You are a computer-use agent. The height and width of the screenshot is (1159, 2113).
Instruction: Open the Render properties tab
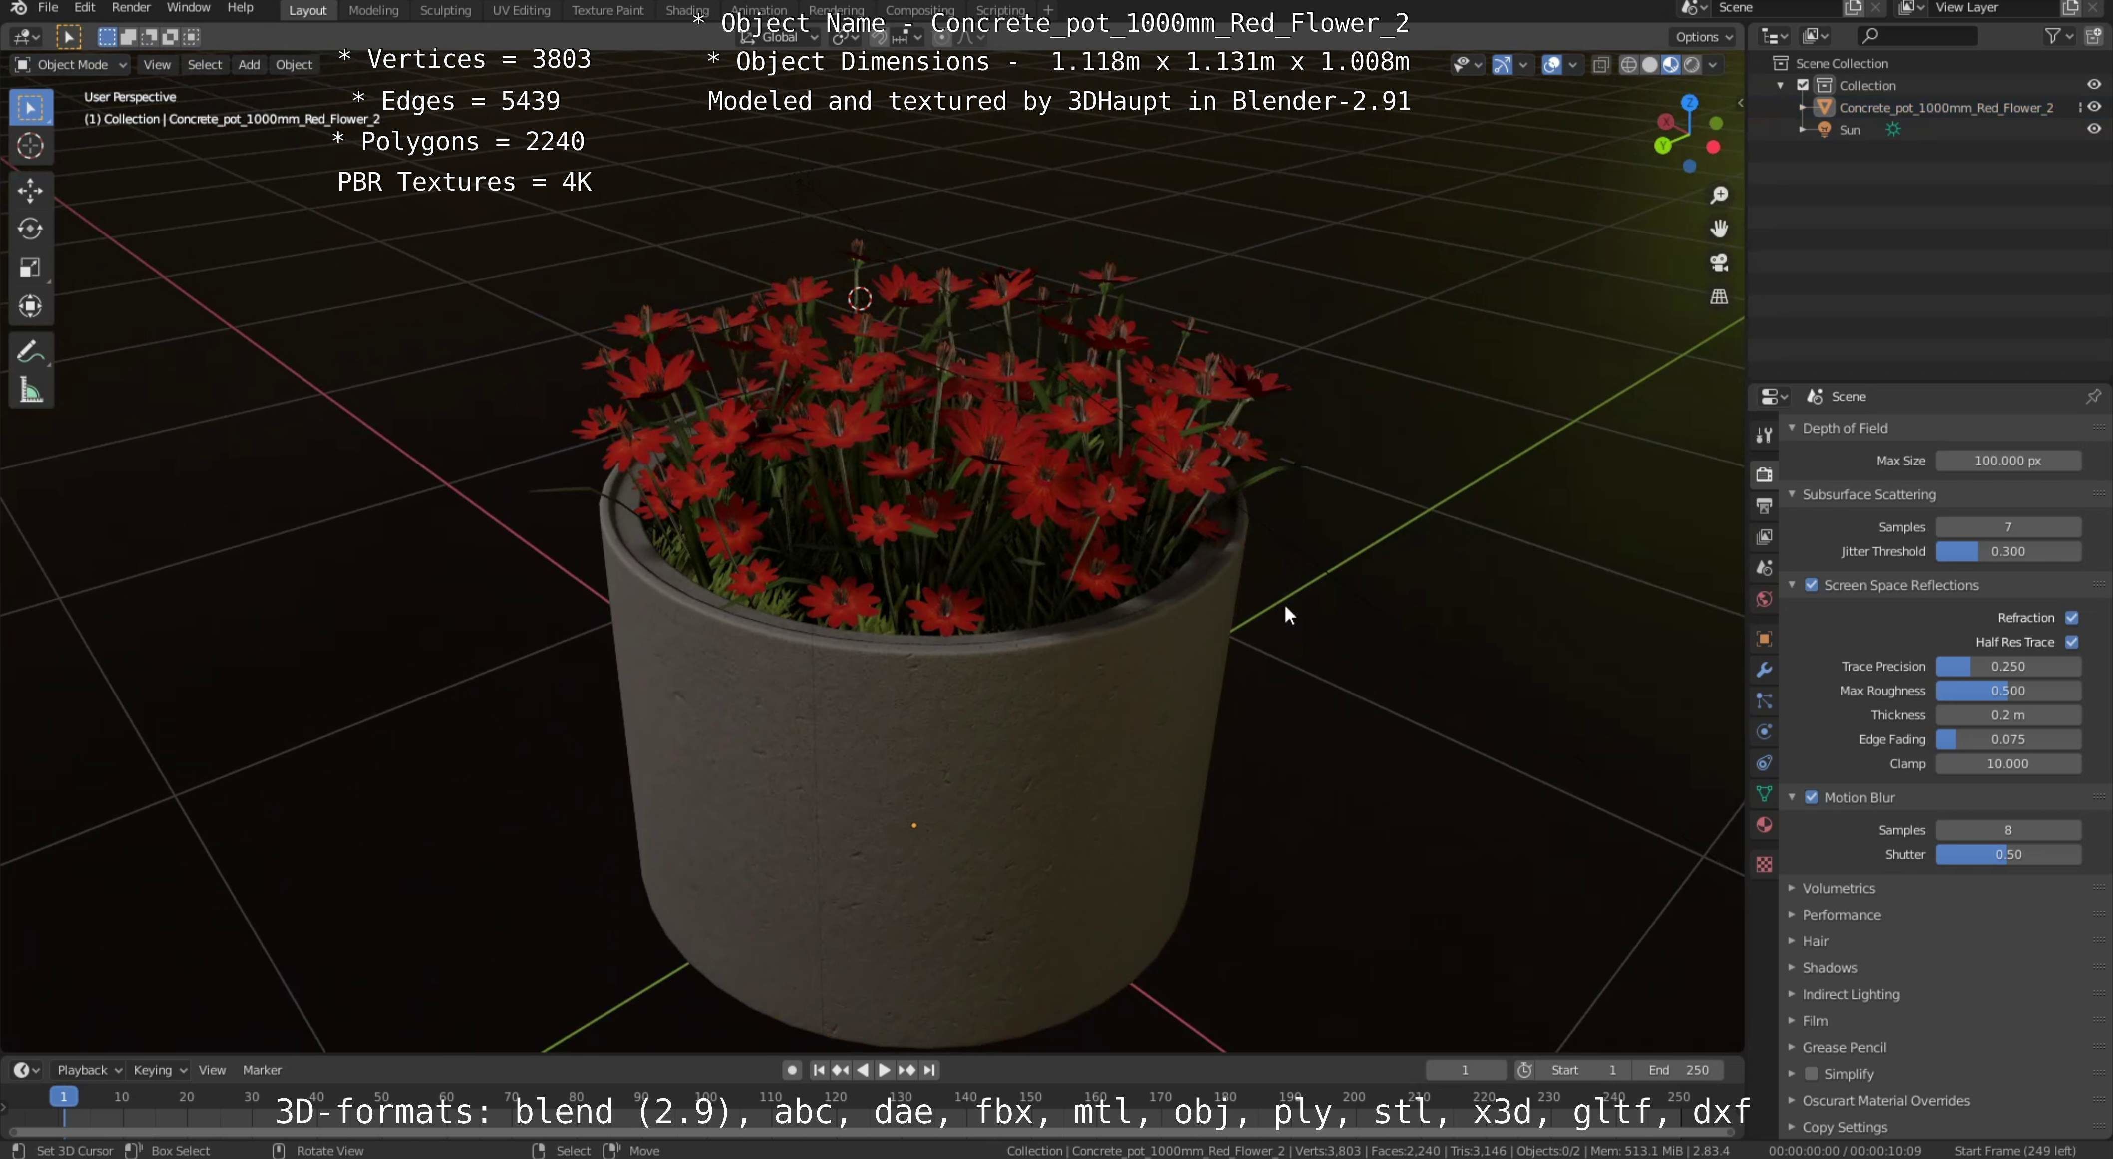coord(1765,474)
